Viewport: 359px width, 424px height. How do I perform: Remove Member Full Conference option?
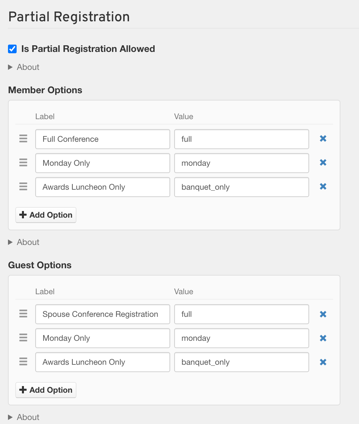click(323, 138)
